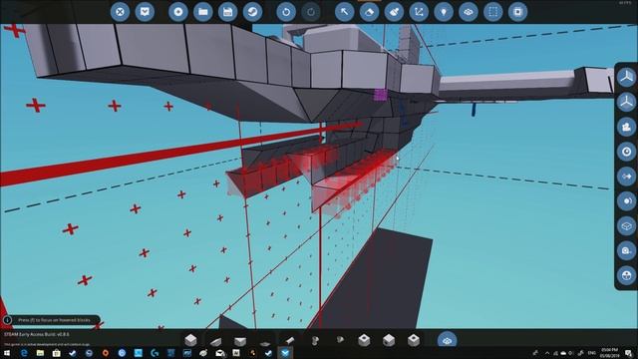Viewport: 638px width, 359px height.
Task: Click the greyed-out redo icon
Action: pyautogui.click(x=311, y=12)
